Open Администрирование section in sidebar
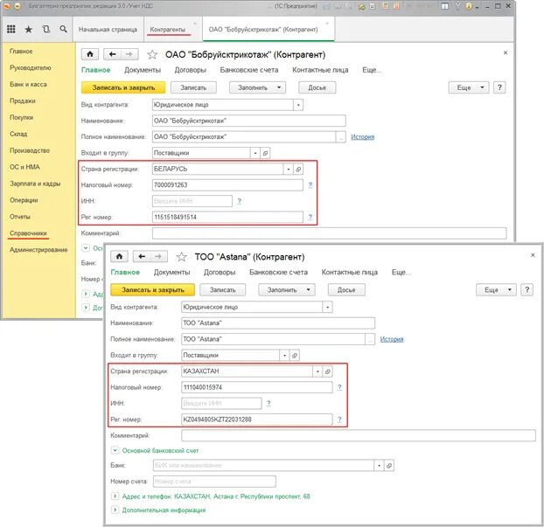The width and height of the screenshot is (544, 527). click(x=38, y=250)
